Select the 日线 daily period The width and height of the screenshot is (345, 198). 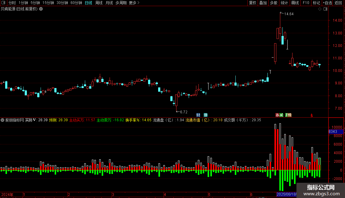(x=89, y=3)
